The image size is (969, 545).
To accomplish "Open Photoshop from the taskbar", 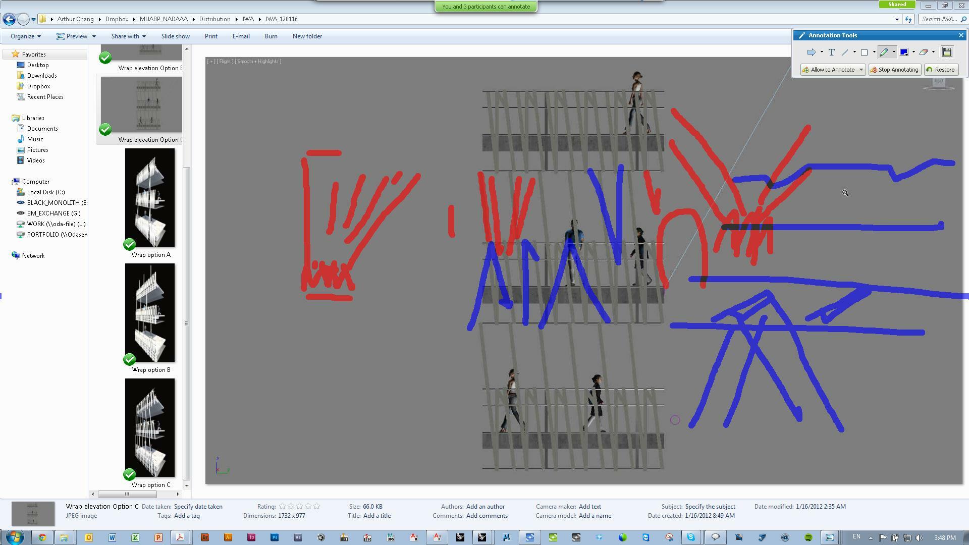I will (x=275, y=537).
